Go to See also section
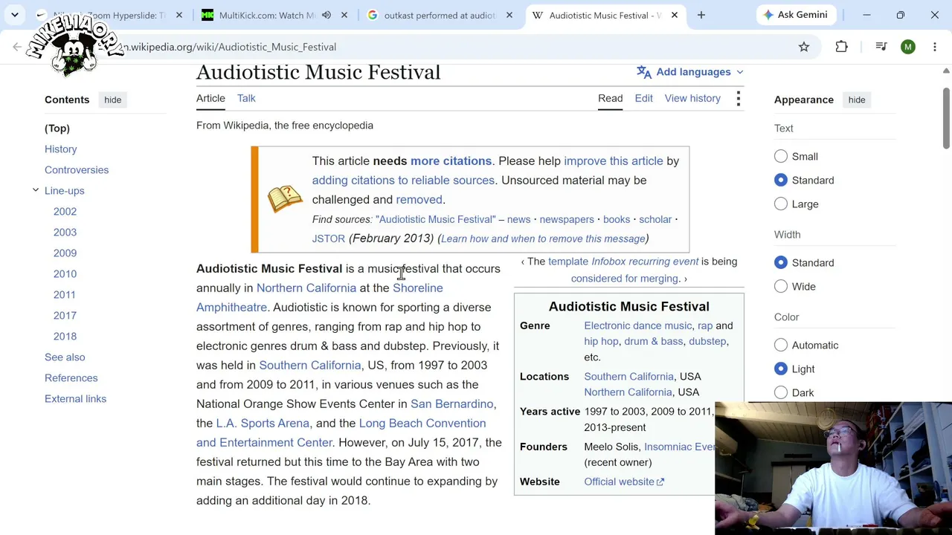This screenshot has height=535, width=952. [65, 357]
